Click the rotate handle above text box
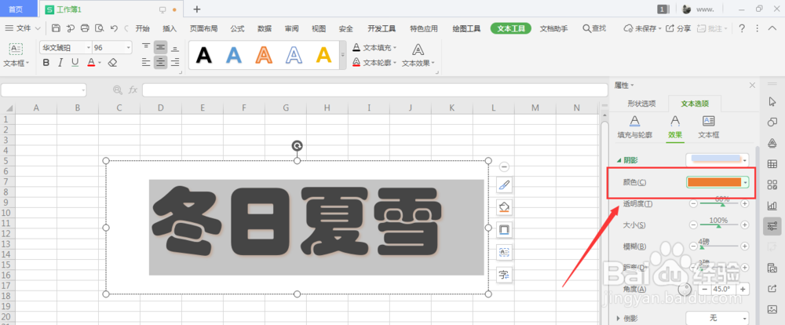 pyautogui.click(x=297, y=146)
